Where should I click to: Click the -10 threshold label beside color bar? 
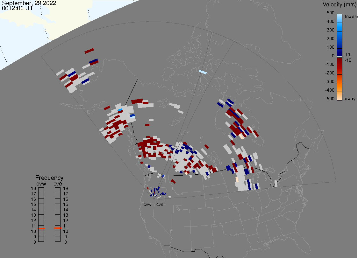coord(348,60)
